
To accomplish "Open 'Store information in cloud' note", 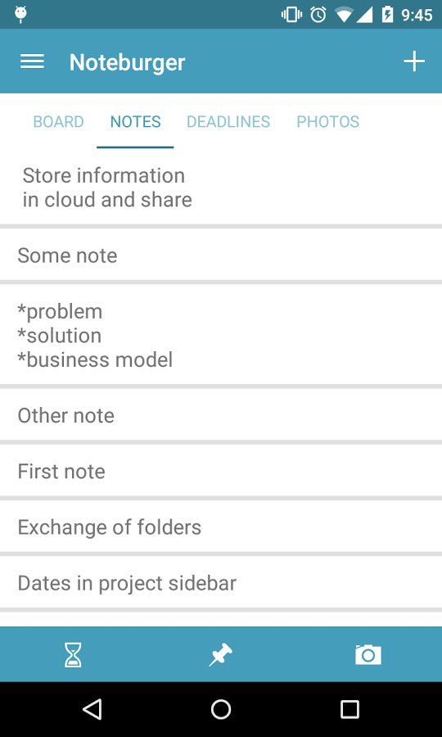I will click(221, 188).
